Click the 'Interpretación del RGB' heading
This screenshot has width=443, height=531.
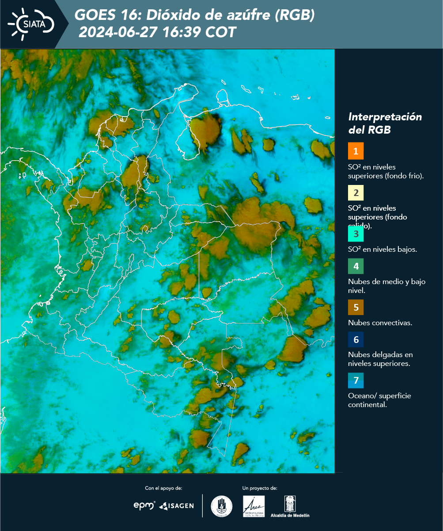click(385, 123)
